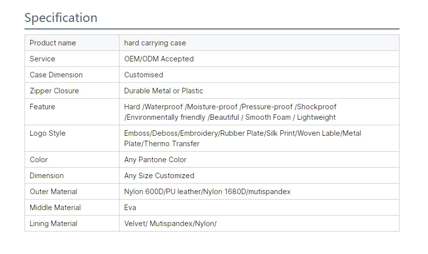
Task: Select 'Durable Metal or Plastic' text
Action: pos(163,91)
